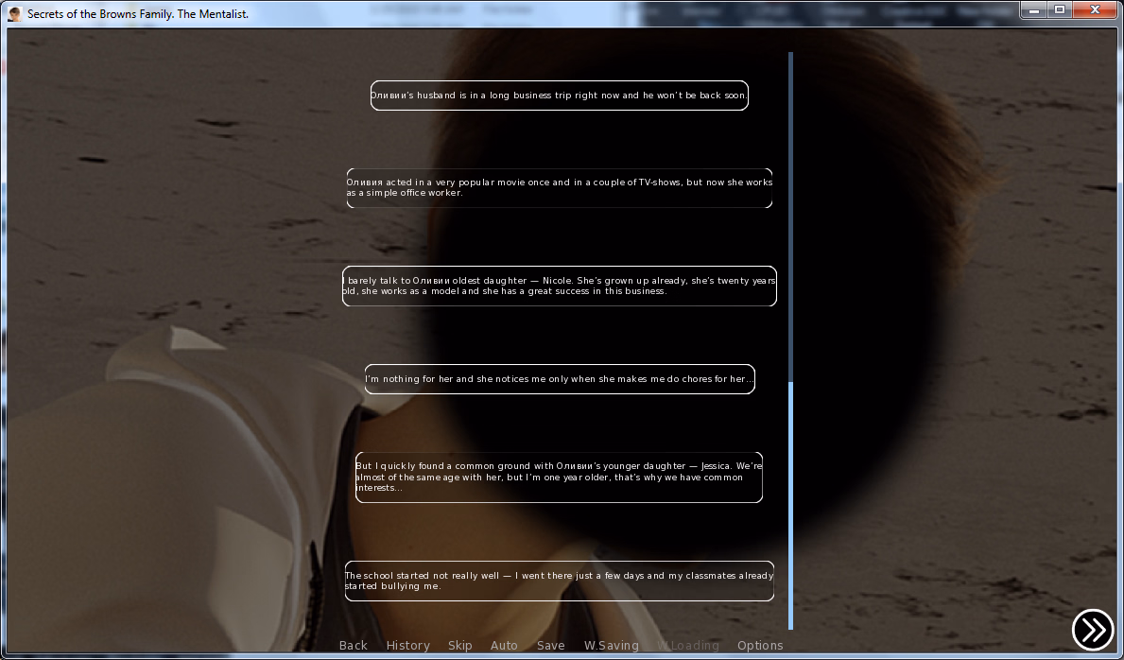Click the double-arrow fast-forward icon
The image size is (1124, 660).
click(1093, 629)
